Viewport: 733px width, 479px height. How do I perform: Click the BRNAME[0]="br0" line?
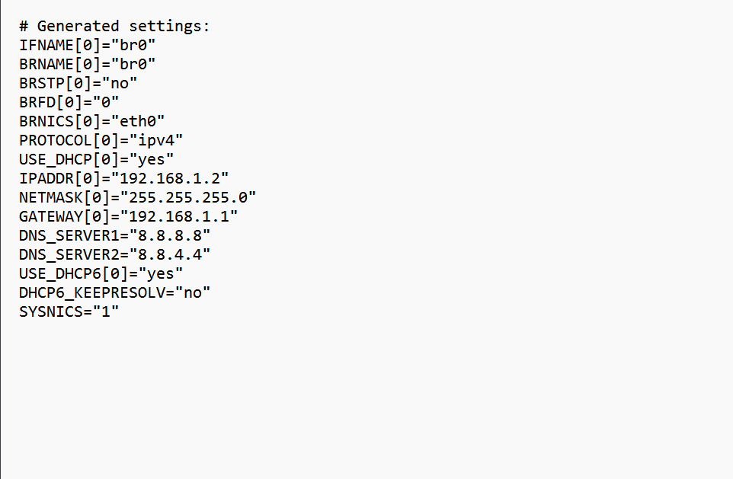point(87,65)
